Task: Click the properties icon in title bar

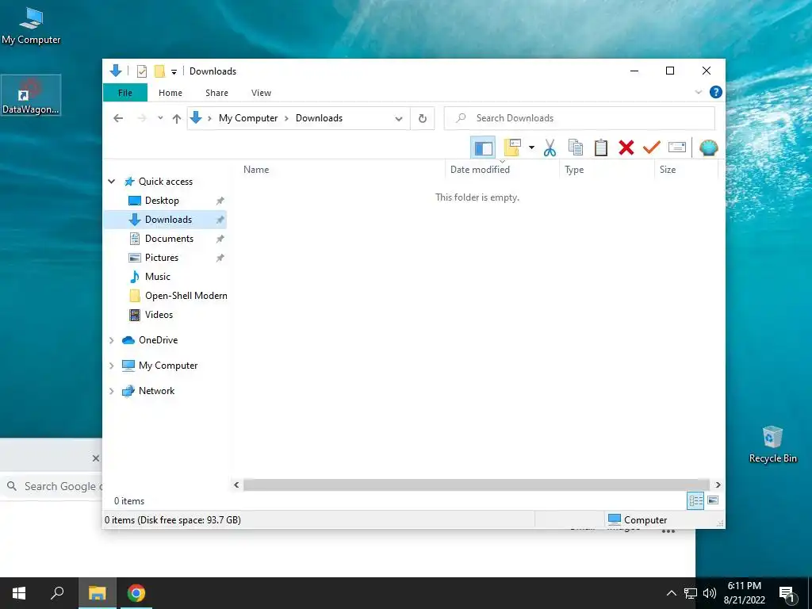Action: pyautogui.click(x=141, y=71)
